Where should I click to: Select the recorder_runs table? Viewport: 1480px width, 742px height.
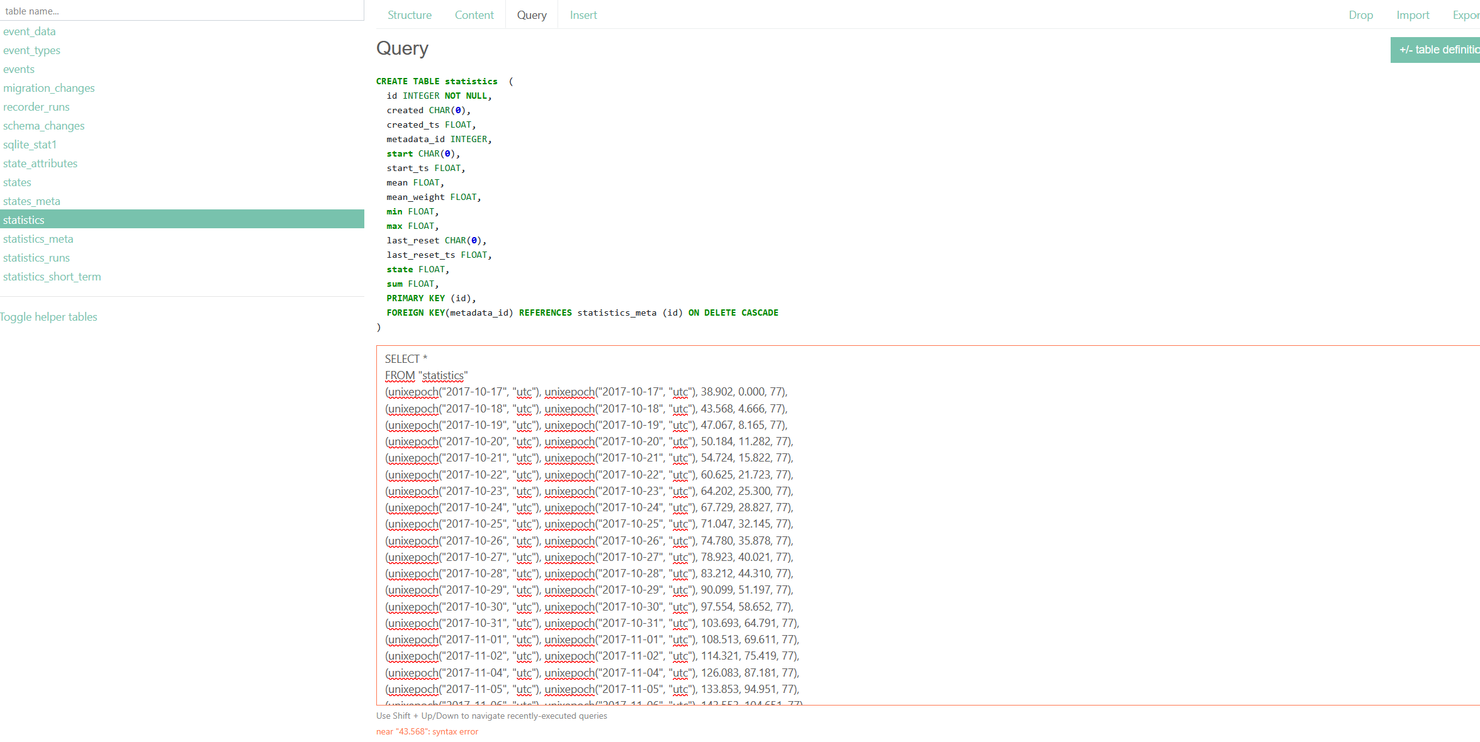[x=36, y=107]
